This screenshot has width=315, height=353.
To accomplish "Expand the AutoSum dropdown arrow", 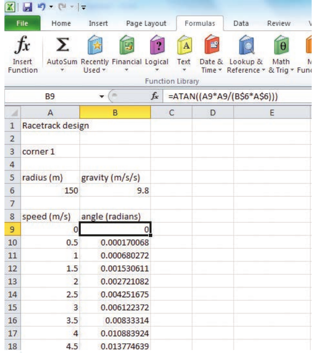I will pos(62,70).
